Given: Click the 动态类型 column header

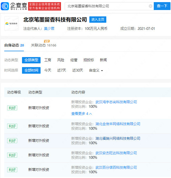Looking at the screenshot, I should pyautogui.click(x=35, y=92).
